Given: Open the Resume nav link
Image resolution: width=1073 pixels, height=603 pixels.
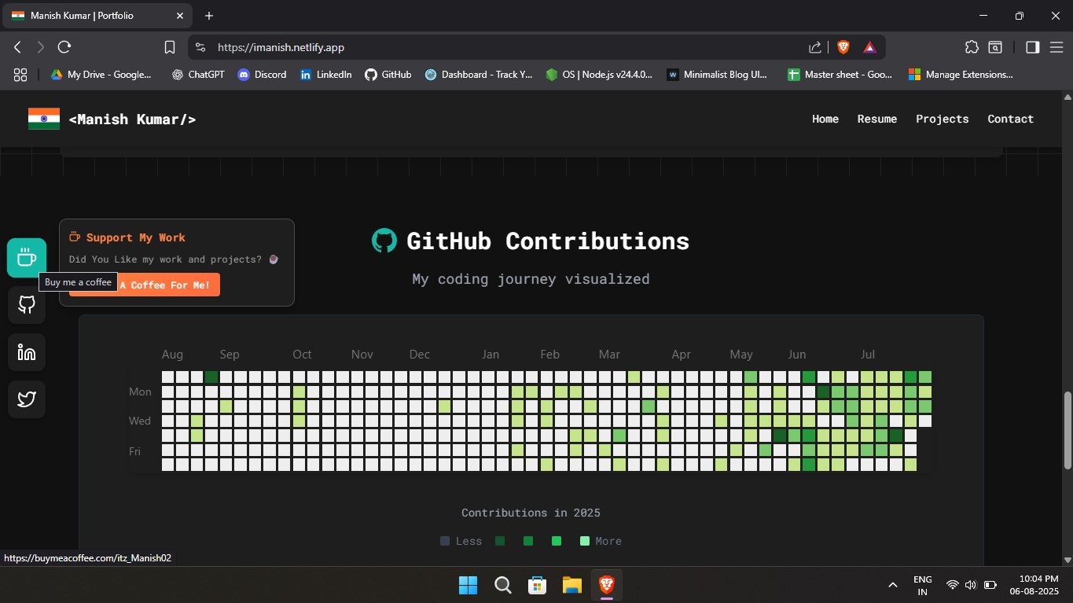Looking at the screenshot, I should point(877,119).
